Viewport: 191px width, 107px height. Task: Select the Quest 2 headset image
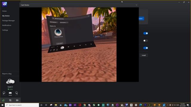click(x=10, y=81)
